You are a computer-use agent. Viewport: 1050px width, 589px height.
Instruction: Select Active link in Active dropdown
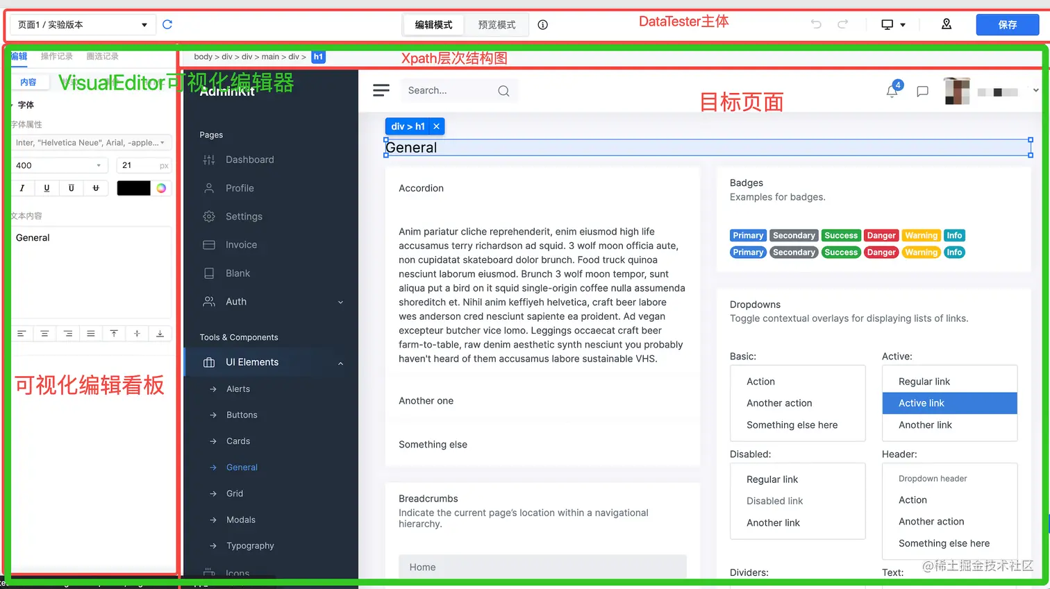(949, 403)
